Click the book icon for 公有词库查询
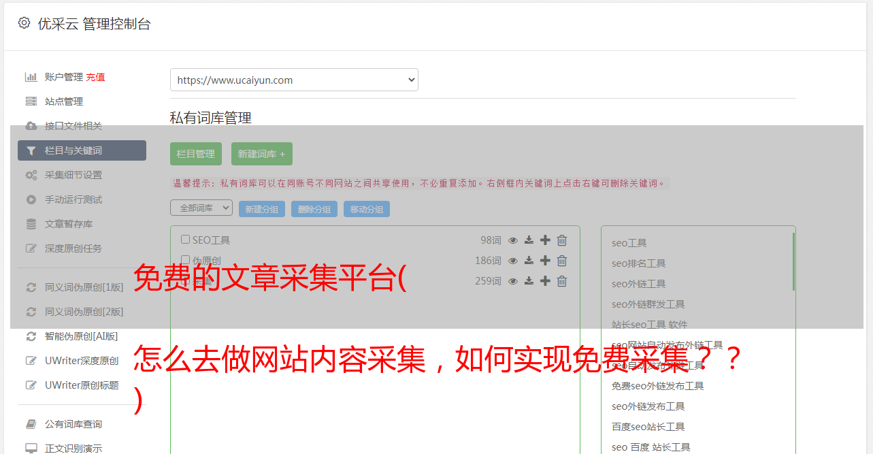 [31, 424]
